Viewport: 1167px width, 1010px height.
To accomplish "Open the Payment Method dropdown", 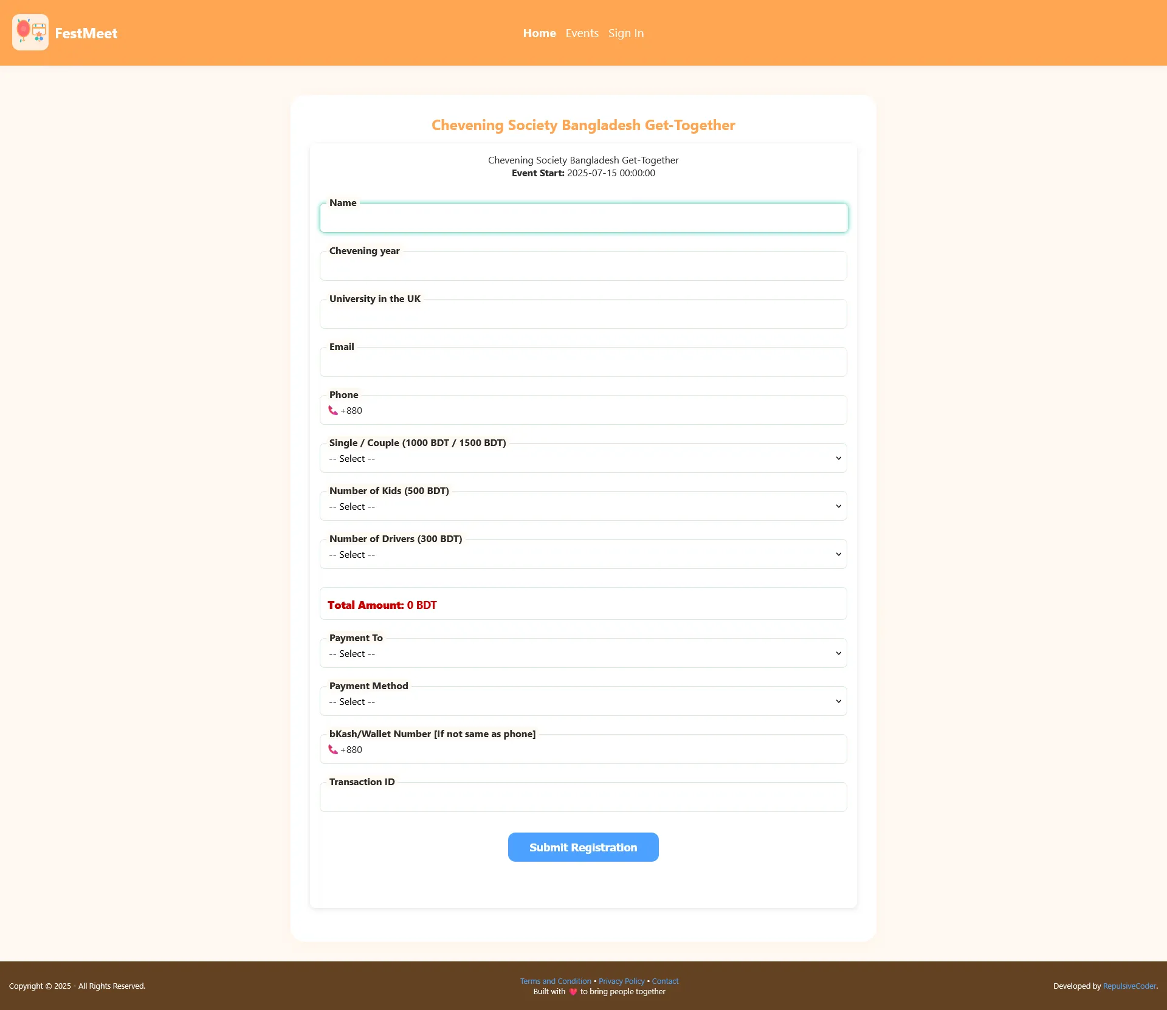I will [583, 701].
